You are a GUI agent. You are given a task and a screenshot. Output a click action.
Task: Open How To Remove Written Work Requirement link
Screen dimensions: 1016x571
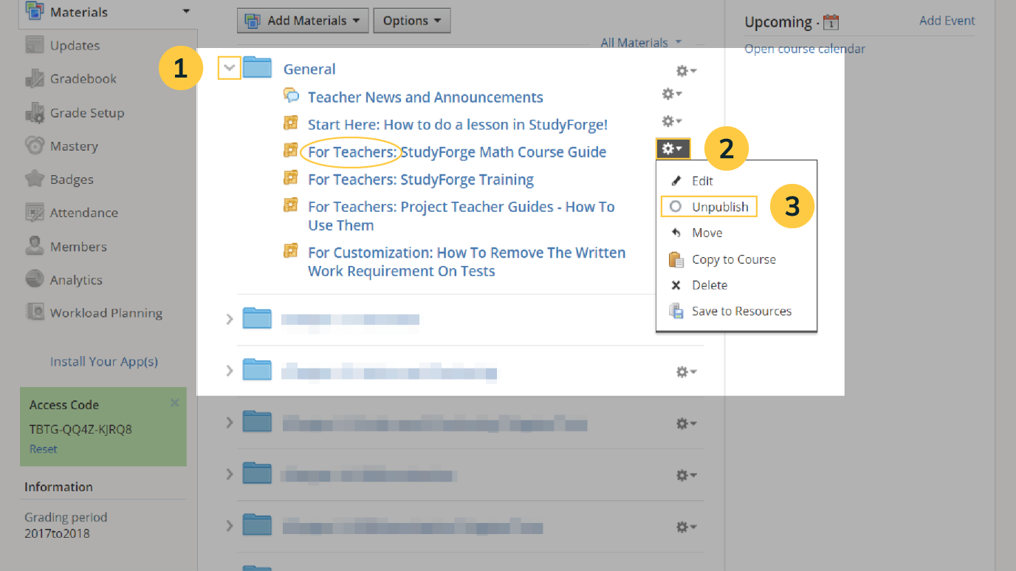pos(467,261)
